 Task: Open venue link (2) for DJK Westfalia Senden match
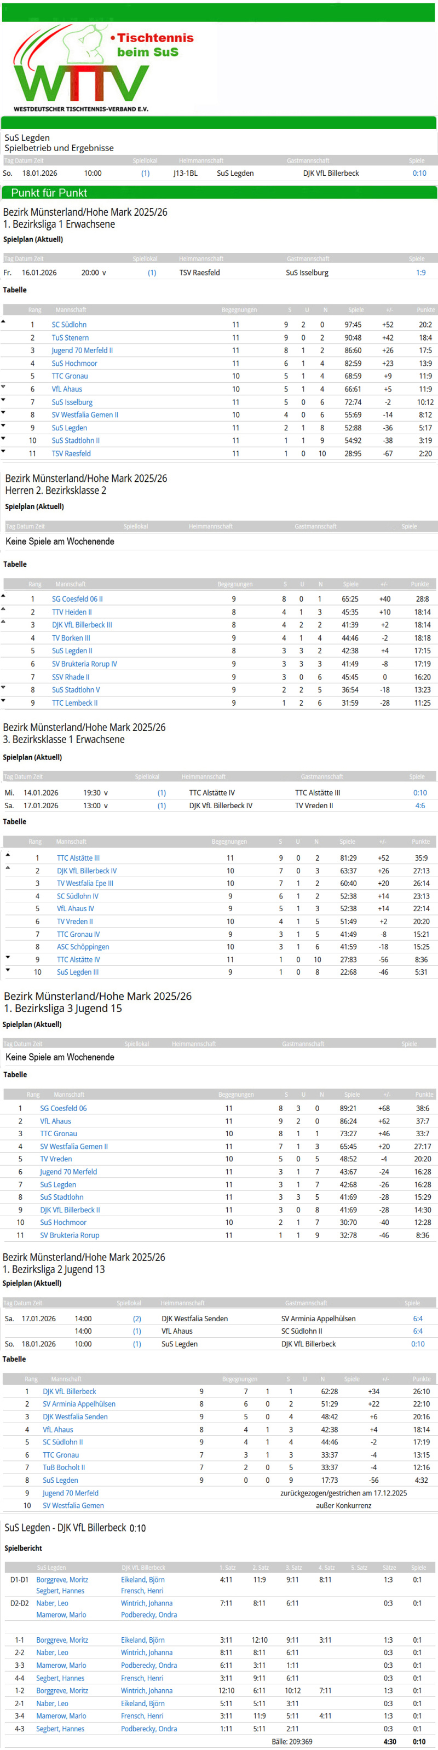coord(137,1319)
